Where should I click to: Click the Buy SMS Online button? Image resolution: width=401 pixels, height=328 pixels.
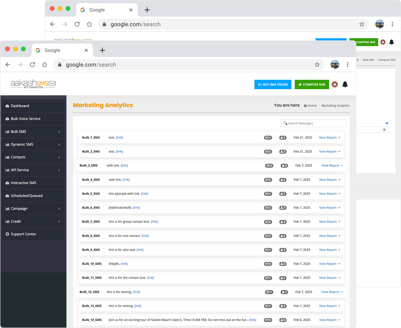pos(273,84)
